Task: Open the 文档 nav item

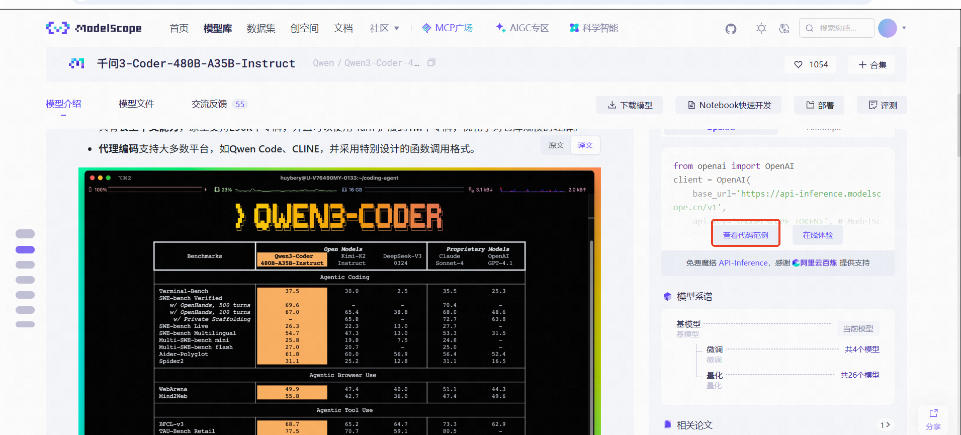Action: point(343,28)
